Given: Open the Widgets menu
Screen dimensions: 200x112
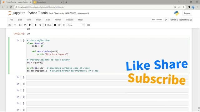Looking at the screenshot, I should [x=69, y=20].
